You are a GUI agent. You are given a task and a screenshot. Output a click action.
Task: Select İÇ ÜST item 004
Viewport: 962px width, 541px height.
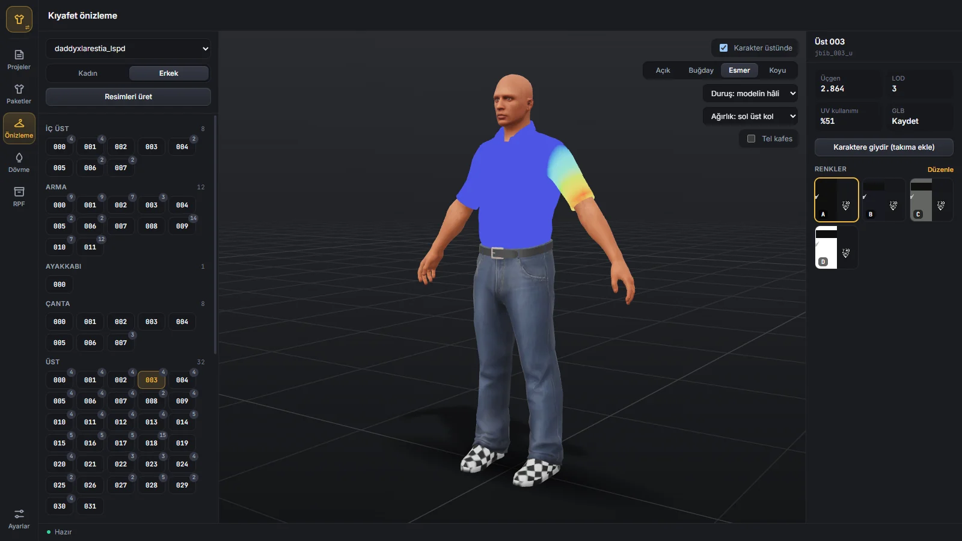(x=182, y=147)
